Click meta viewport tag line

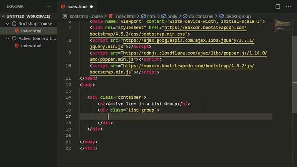click(x=177, y=21)
